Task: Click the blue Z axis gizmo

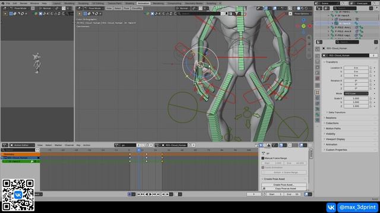Action: 303,20
